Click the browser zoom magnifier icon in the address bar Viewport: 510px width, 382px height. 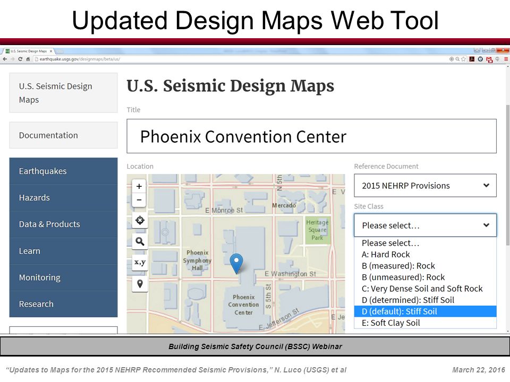(x=457, y=59)
